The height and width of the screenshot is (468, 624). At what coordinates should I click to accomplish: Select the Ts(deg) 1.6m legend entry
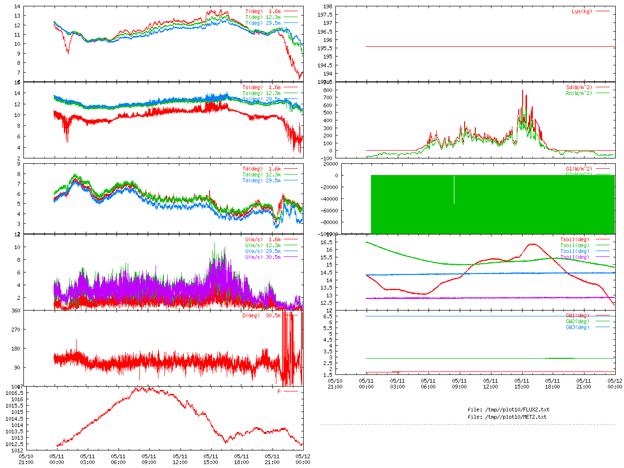tap(261, 87)
